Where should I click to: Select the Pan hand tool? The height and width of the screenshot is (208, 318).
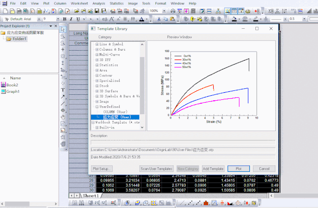pos(63,117)
